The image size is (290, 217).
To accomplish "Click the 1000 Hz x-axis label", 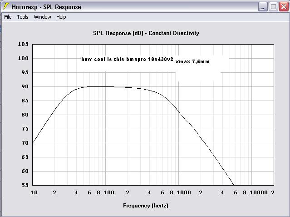I will point(184,192).
